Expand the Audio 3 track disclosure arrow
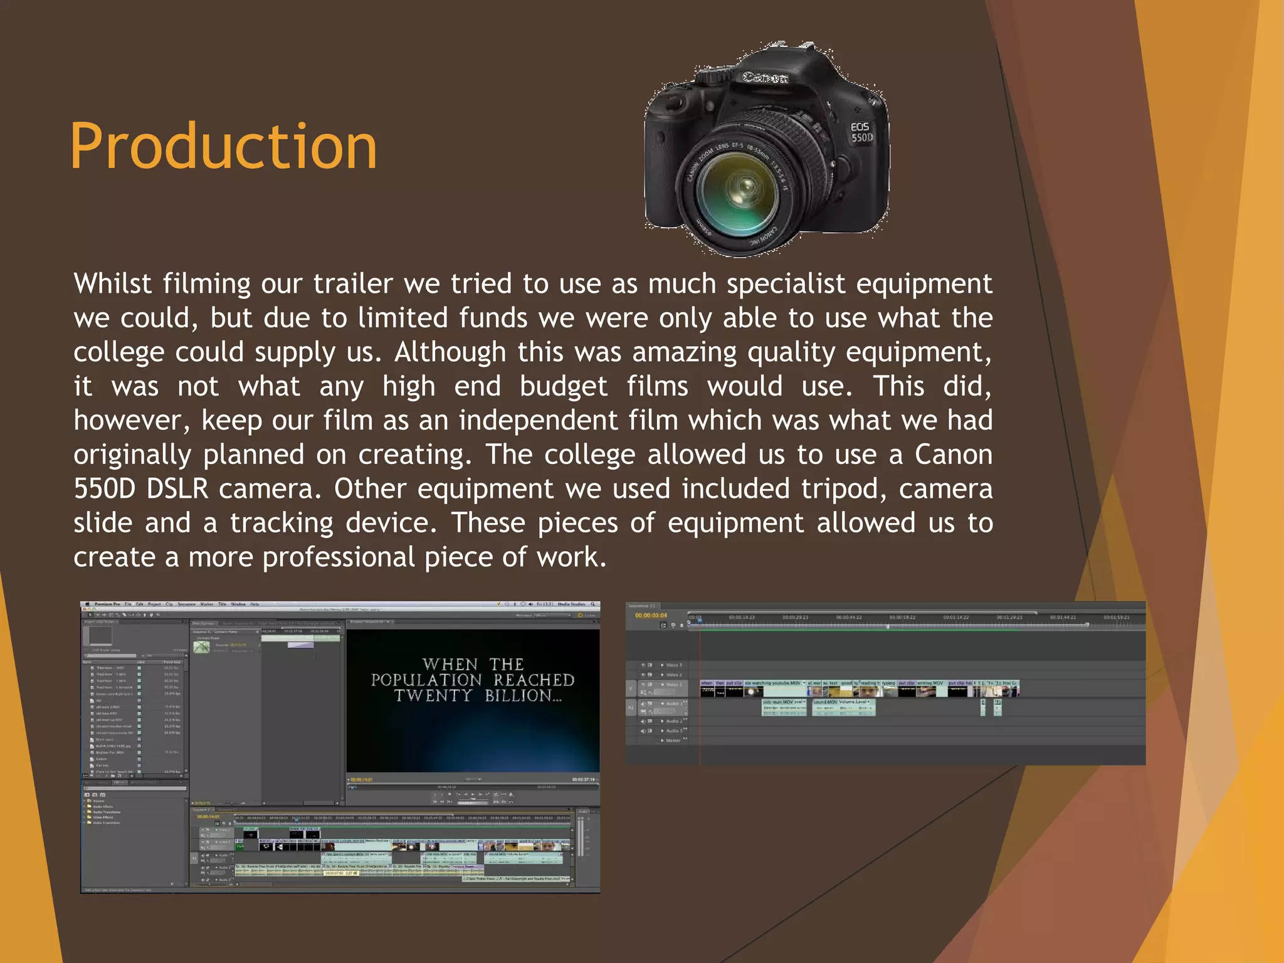1284x963 pixels. click(x=663, y=731)
